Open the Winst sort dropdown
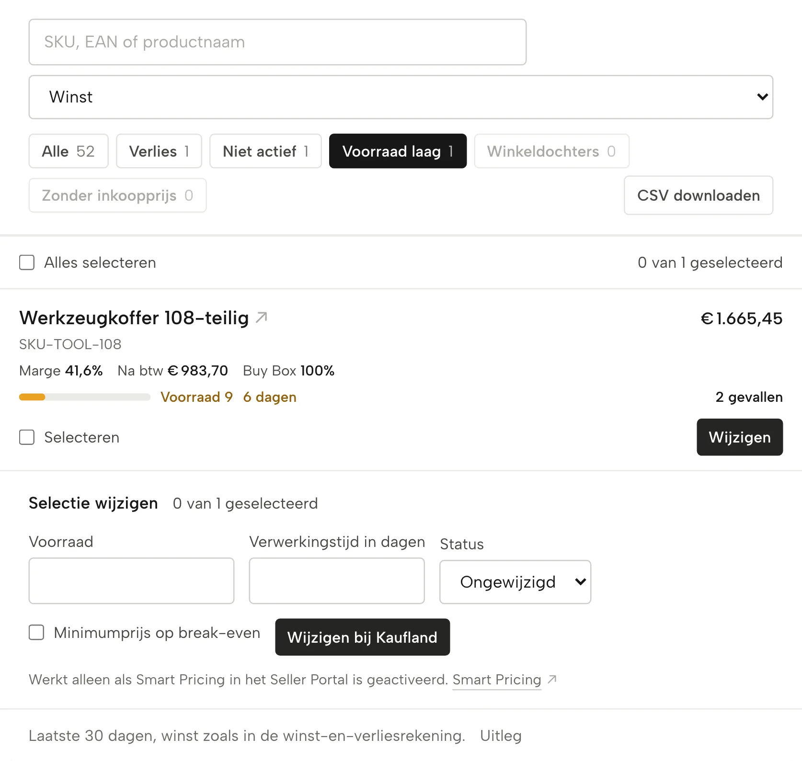The image size is (802, 761). pyautogui.click(x=401, y=97)
